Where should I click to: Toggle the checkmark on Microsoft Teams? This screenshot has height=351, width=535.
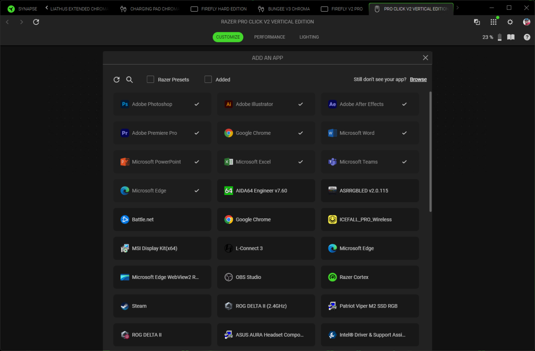pyautogui.click(x=405, y=162)
